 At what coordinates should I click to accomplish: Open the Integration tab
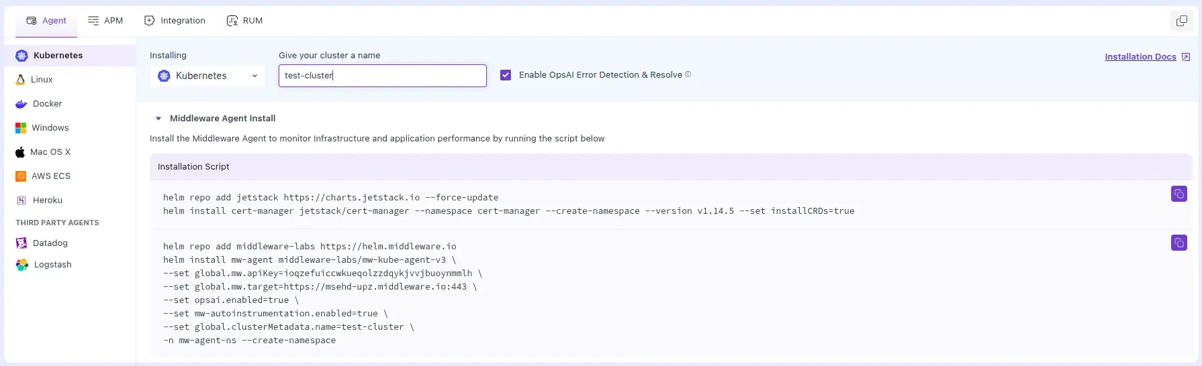[x=175, y=21]
